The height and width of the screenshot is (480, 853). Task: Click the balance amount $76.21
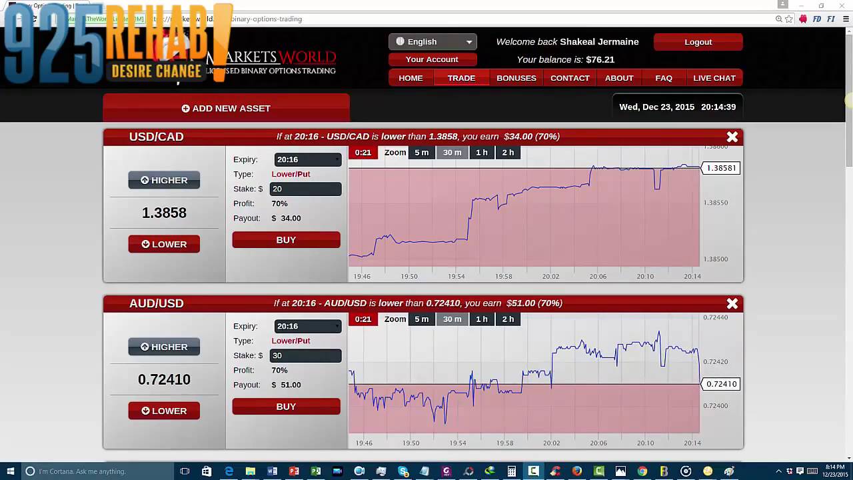[600, 59]
